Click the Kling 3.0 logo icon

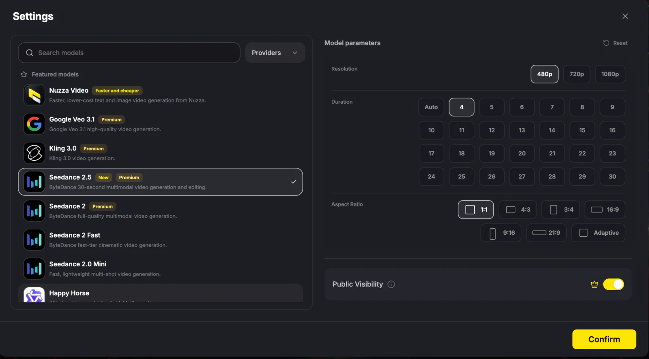(34, 153)
